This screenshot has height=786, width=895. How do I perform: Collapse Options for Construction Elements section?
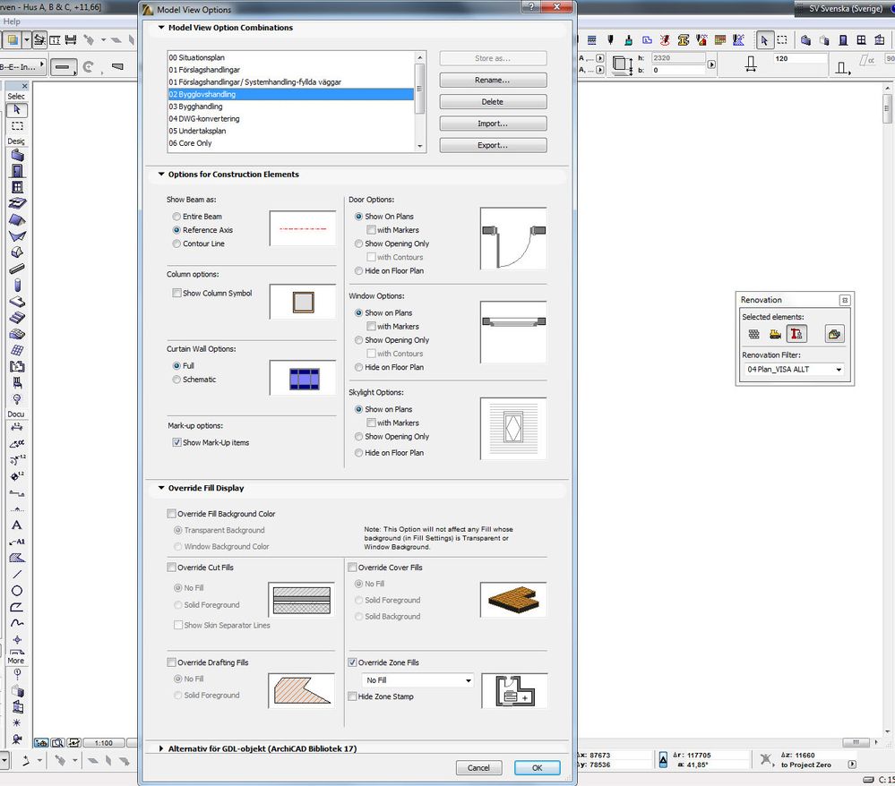(x=161, y=174)
